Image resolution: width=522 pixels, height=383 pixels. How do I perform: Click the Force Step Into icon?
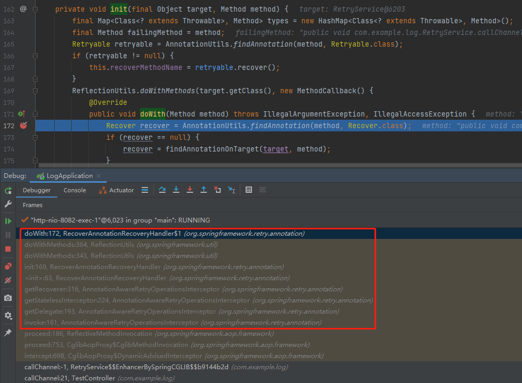(x=190, y=190)
